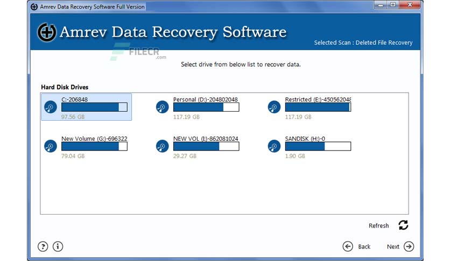
Task: Open help with the question mark icon
Action: (x=43, y=246)
